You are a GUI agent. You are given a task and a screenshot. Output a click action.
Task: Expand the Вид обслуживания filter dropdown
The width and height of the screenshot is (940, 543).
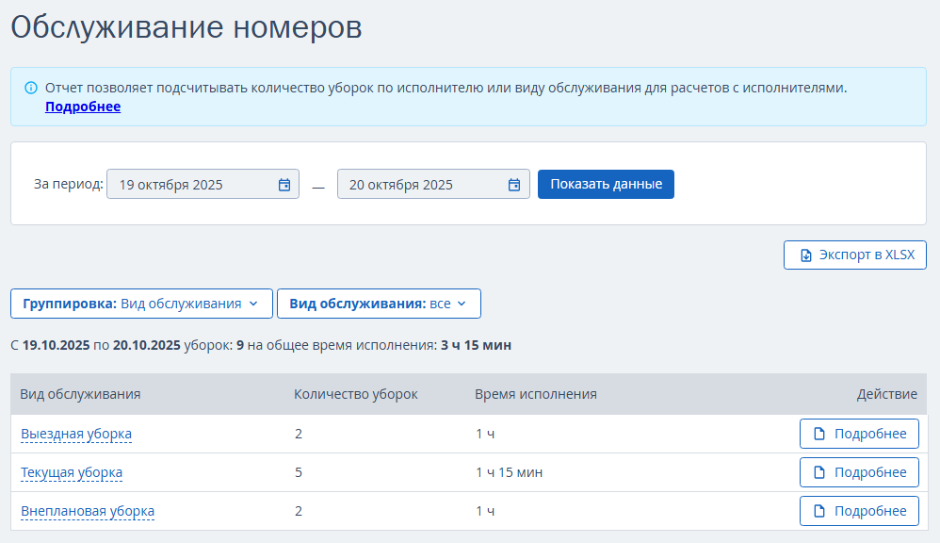pos(379,304)
